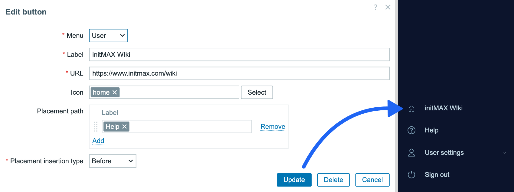
Task: Select Help in the sidebar menu
Action: point(431,130)
